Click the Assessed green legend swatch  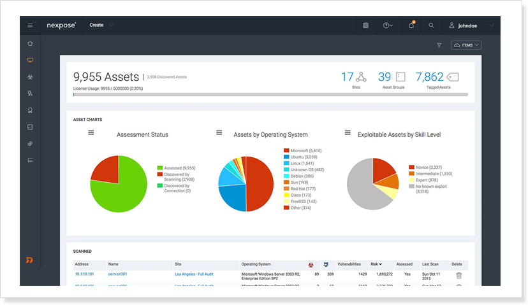160,168
